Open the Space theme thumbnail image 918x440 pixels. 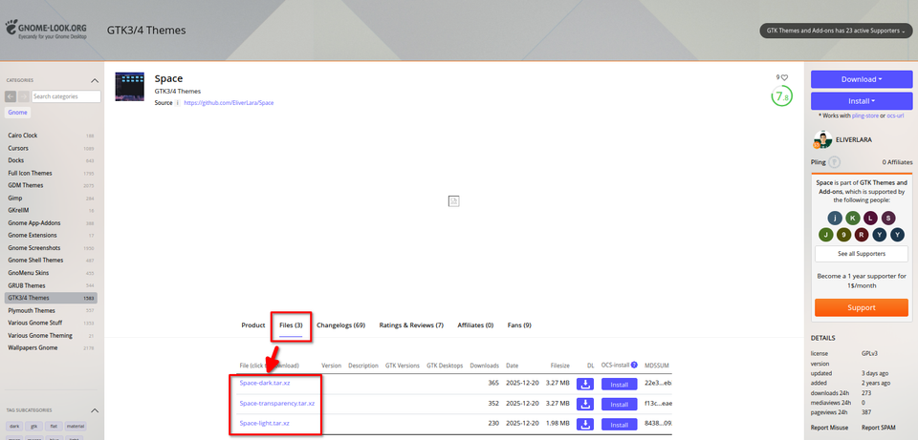pyautogui.click(x=129, y=87)
